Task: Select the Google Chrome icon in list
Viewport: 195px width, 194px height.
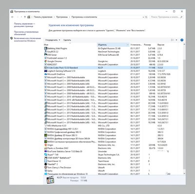Action: [46, 61]
